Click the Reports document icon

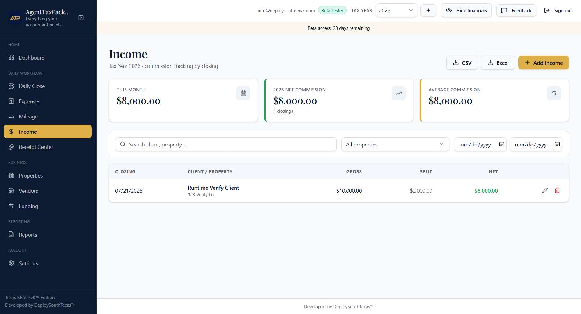pyautogui.click(x=11, y=234)
